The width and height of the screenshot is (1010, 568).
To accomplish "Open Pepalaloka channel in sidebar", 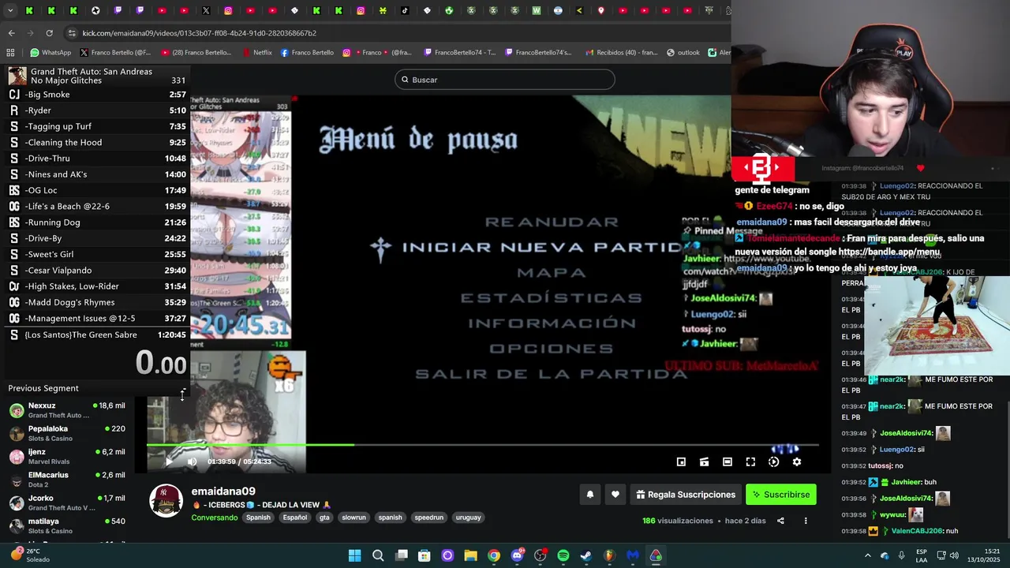I will [x=67, y=433].
